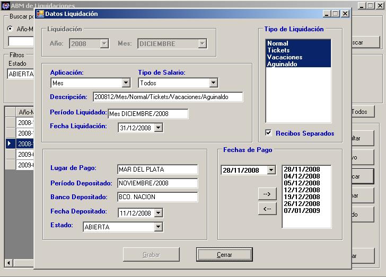The width and height of the screenshot is (386, 277).
Task: Click the Lugar de Pago field
Action: 157,169
